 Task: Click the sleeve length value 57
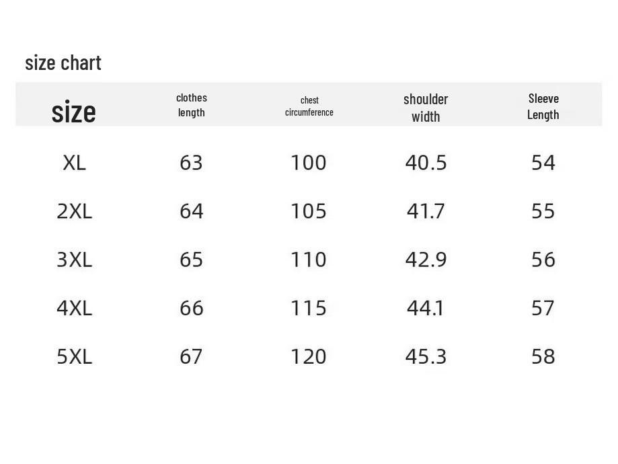point(543,308)
